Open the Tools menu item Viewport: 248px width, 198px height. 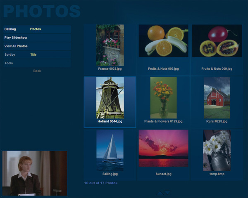(x=37, y=63)
